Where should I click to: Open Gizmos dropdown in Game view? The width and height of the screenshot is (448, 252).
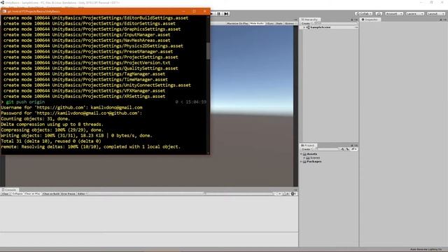290,23
